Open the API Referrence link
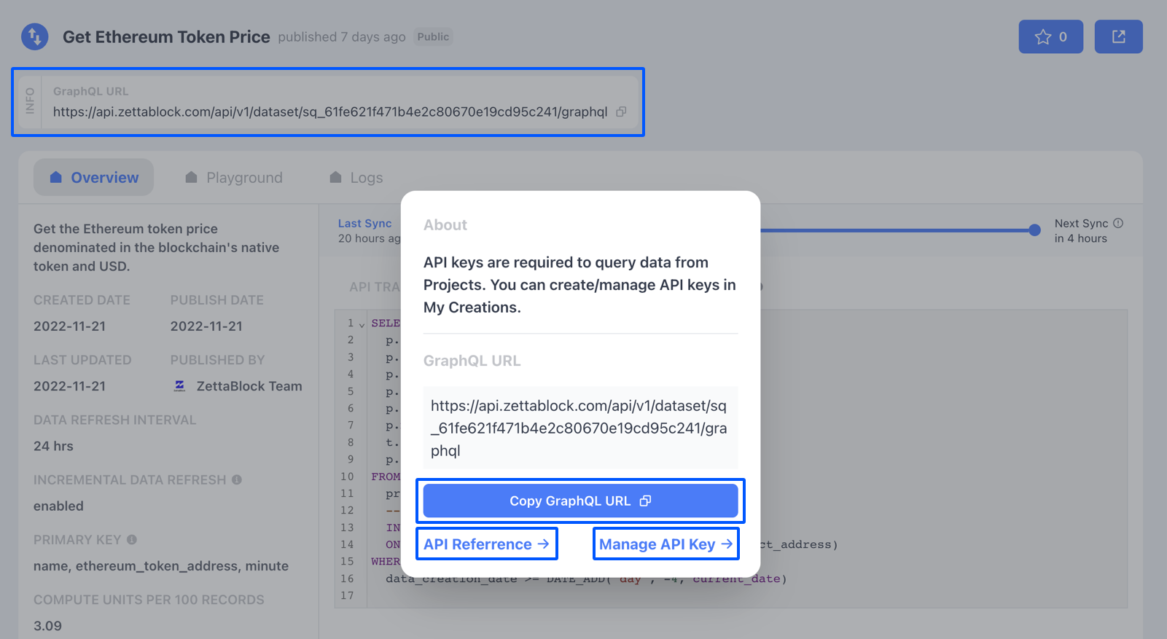Viewport: 1167px width, 639px height. pos(487,544)
